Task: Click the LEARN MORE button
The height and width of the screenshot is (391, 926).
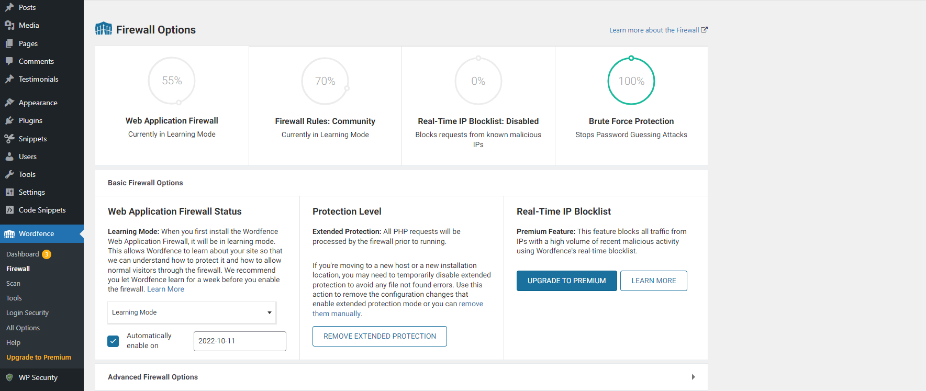Action: pos(654,281)
